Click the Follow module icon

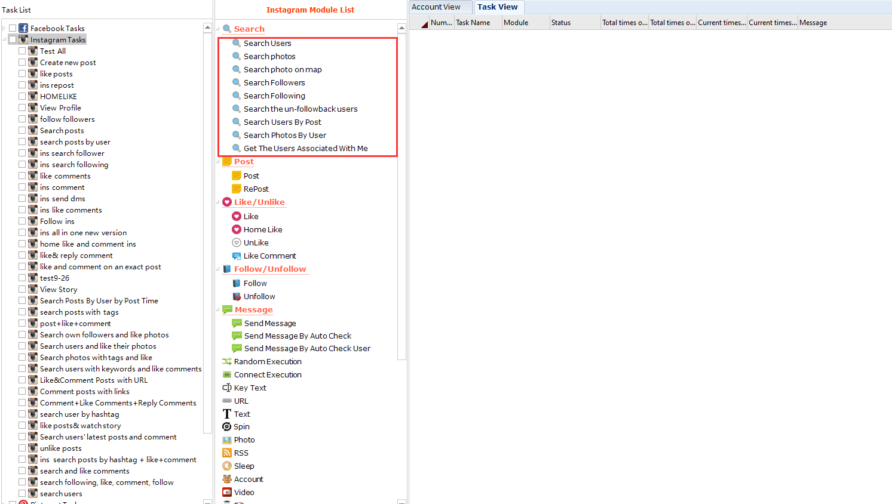(x=237, y=283)
